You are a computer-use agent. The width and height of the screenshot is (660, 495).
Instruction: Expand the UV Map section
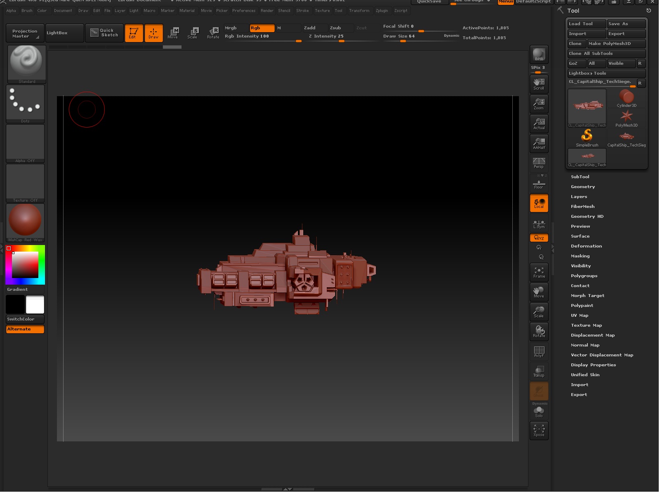coord(580,315)
